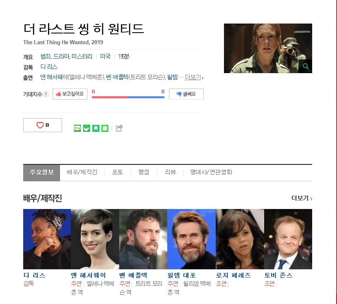Click magnifier icon on movie still

[306, 66]
